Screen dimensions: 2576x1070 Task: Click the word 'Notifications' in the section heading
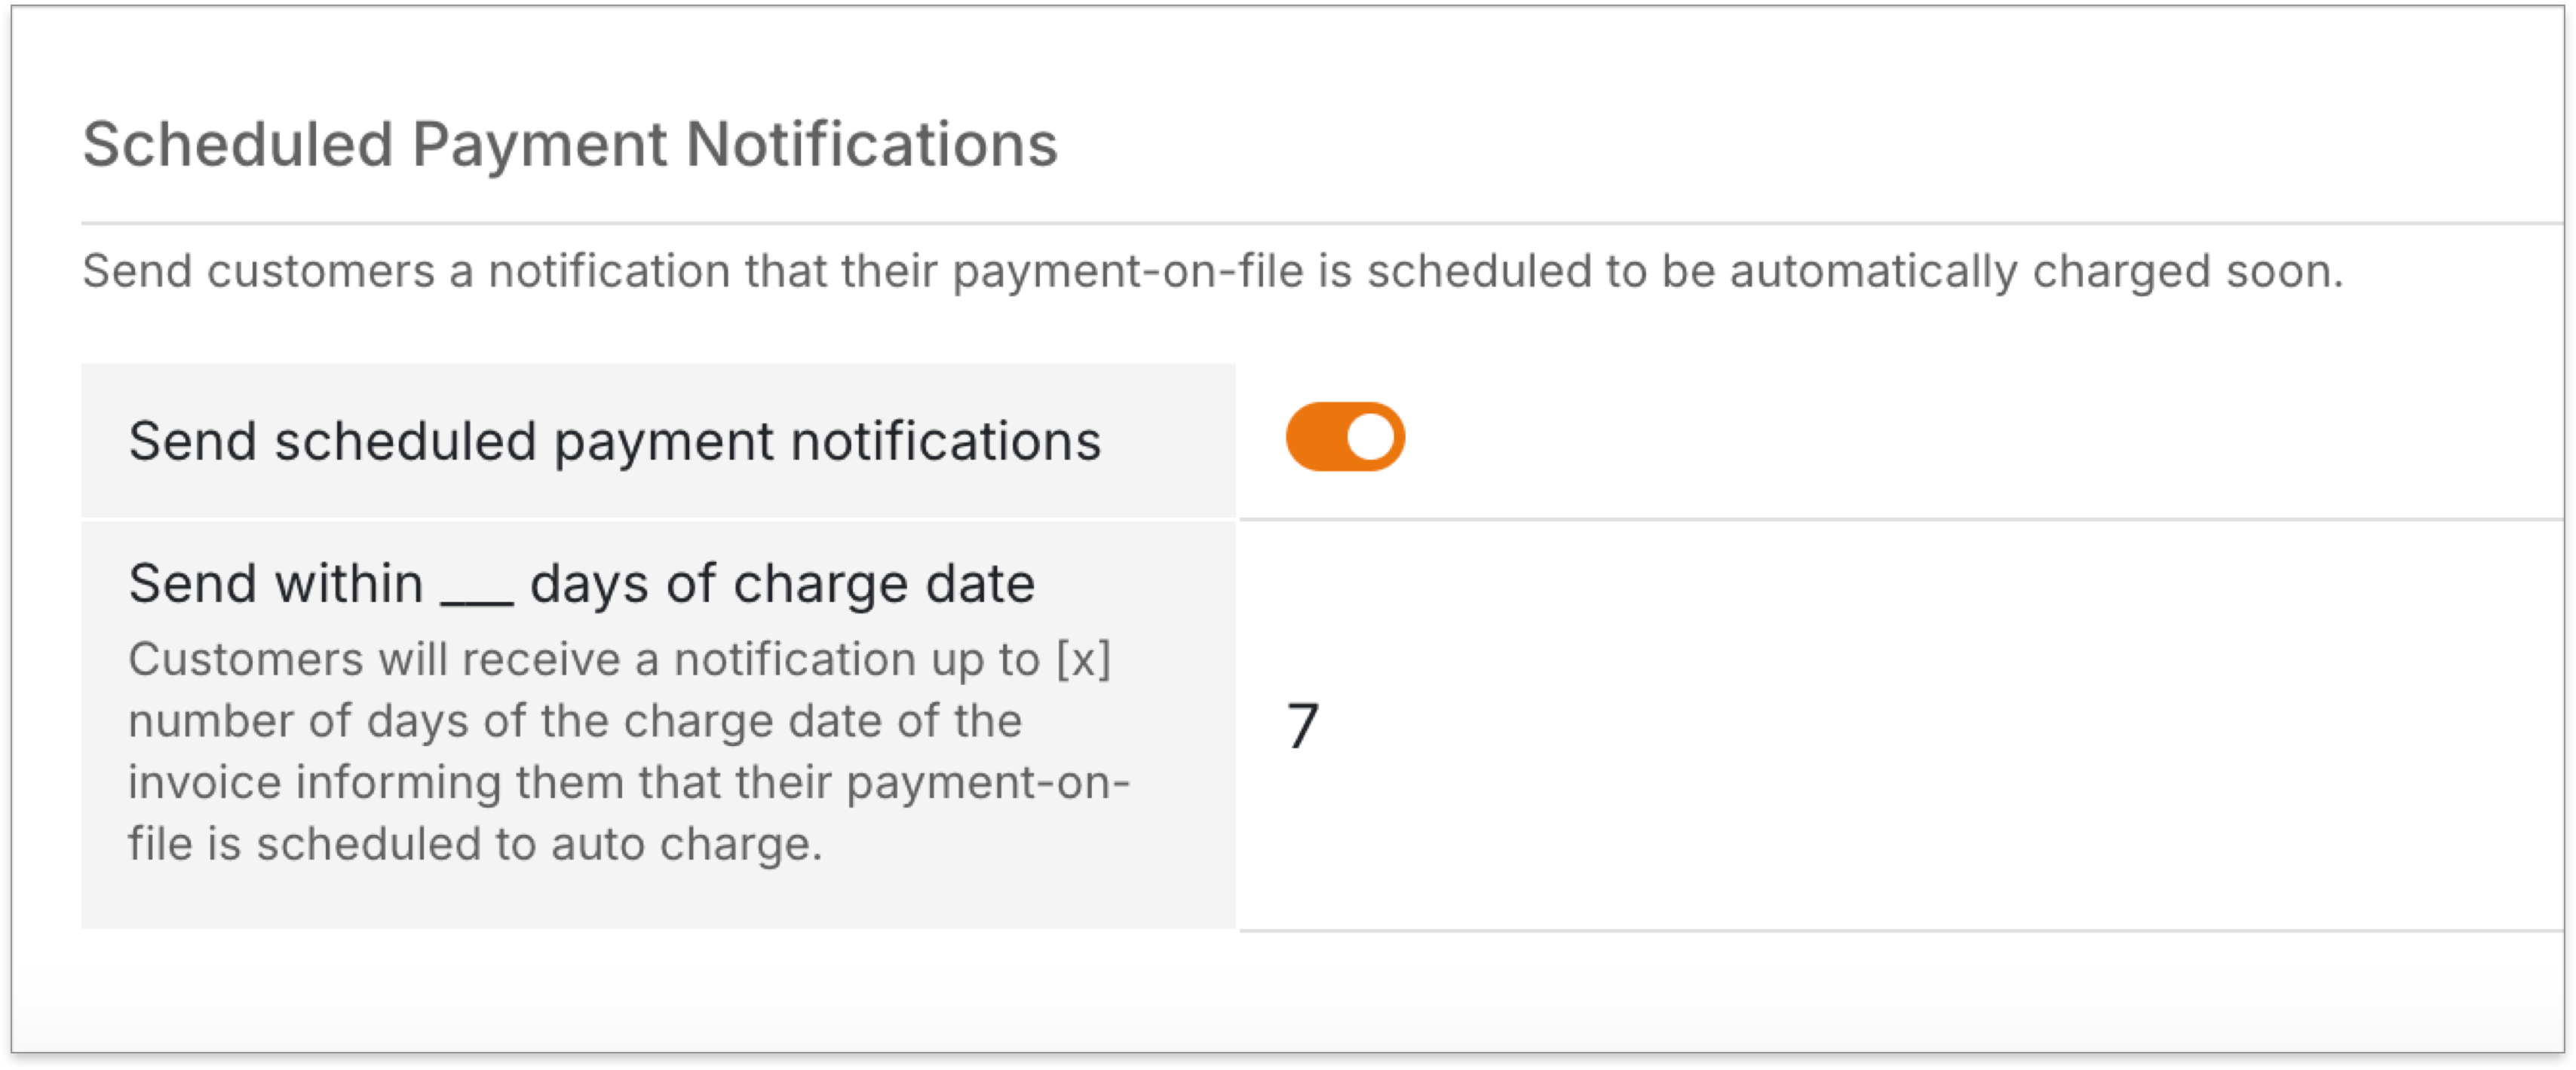click(871, 145)
